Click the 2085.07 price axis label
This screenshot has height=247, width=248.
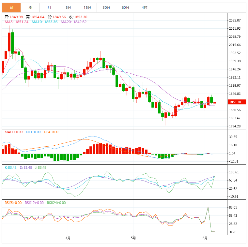(x=235, y=21)
